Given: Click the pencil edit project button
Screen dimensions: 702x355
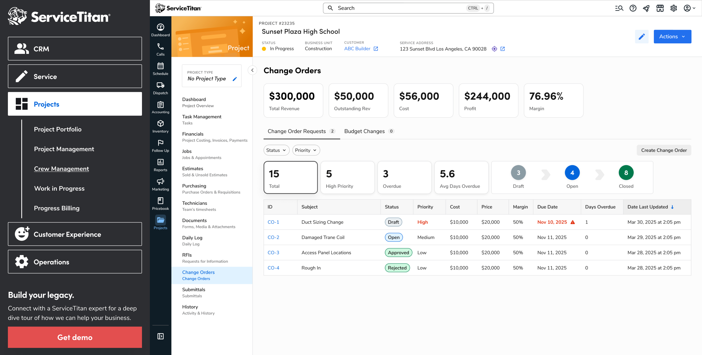Looking at the screenshot, I should pos(641,37).
